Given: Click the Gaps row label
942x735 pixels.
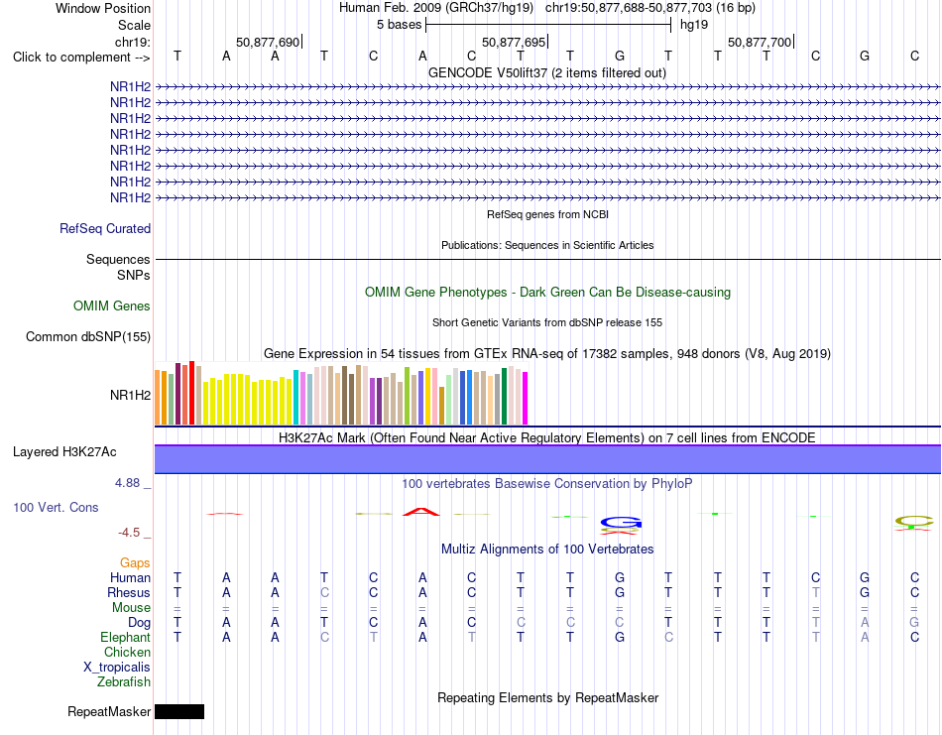Looking at the screenshot, I should (x=135, y=562).
